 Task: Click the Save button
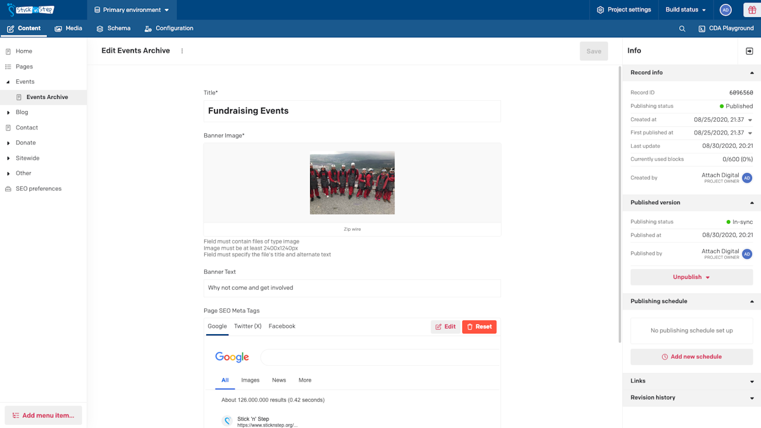(594, 51)
